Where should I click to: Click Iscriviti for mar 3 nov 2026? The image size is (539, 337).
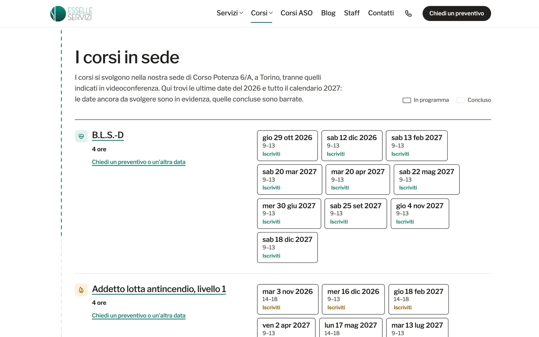[x=271, y=308]
